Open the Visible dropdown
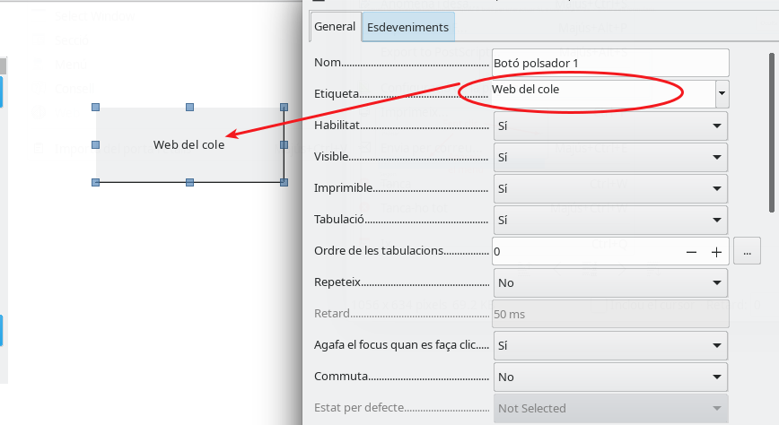 coord(610,158)
